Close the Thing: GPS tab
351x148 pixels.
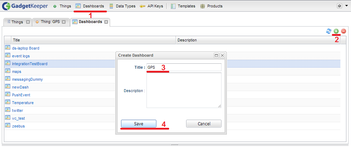point(64,22)
